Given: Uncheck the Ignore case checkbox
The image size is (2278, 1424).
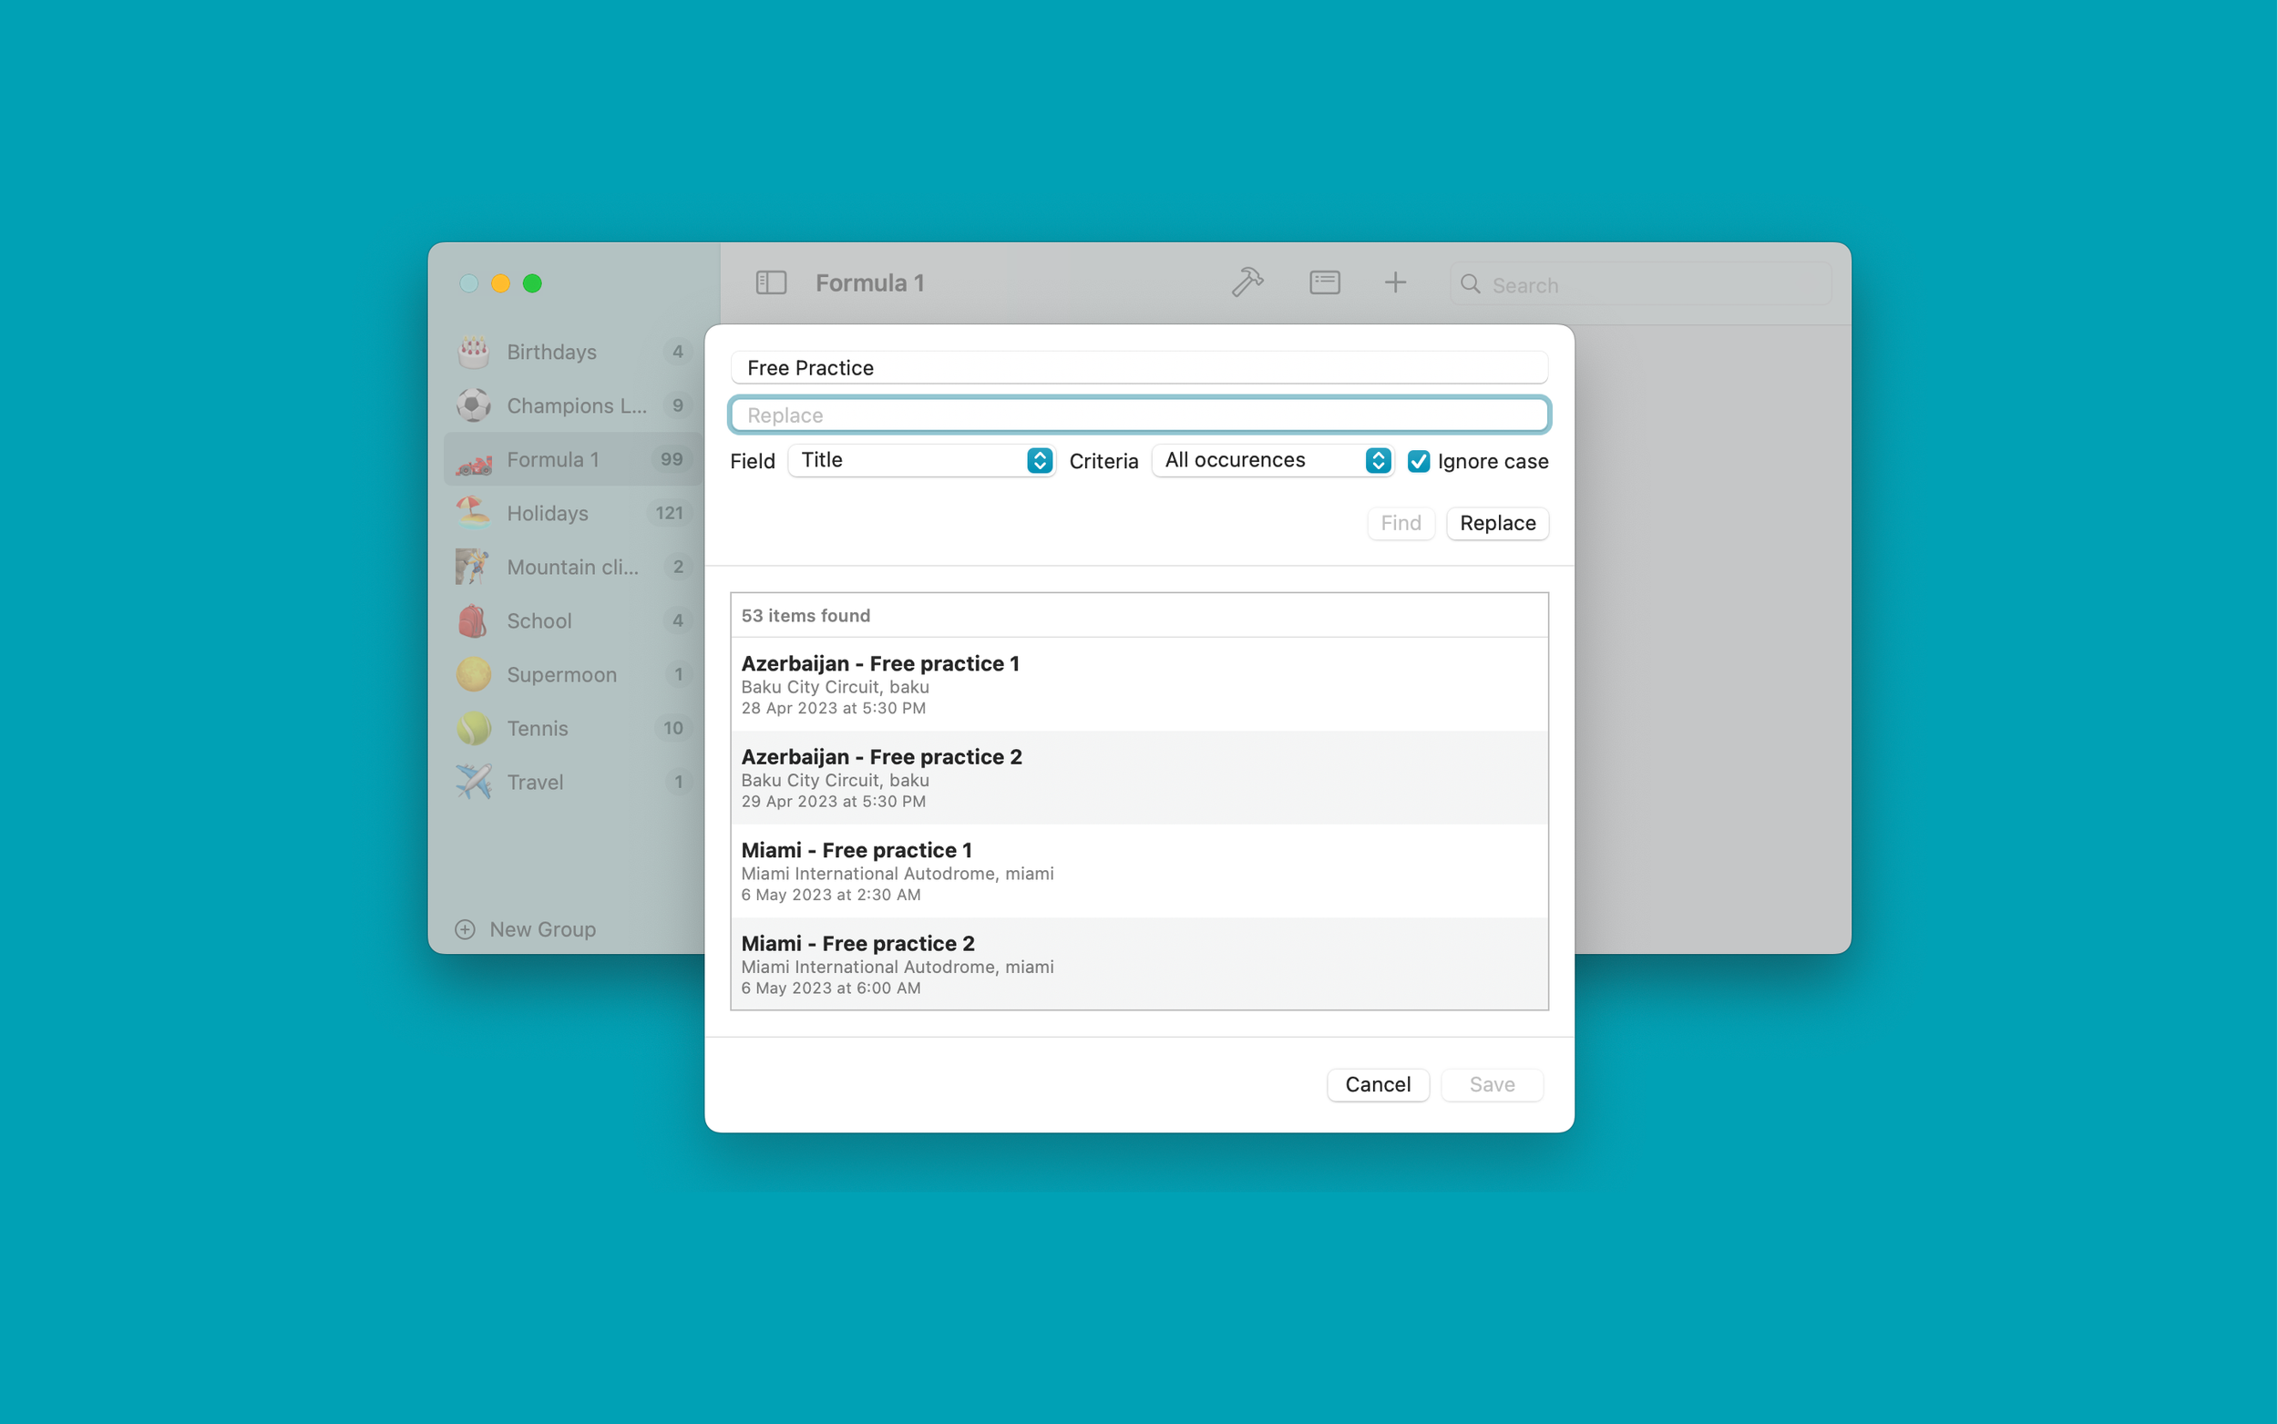Looking at the screenshot, I should pyautogui.click(x=1418, y=462).
